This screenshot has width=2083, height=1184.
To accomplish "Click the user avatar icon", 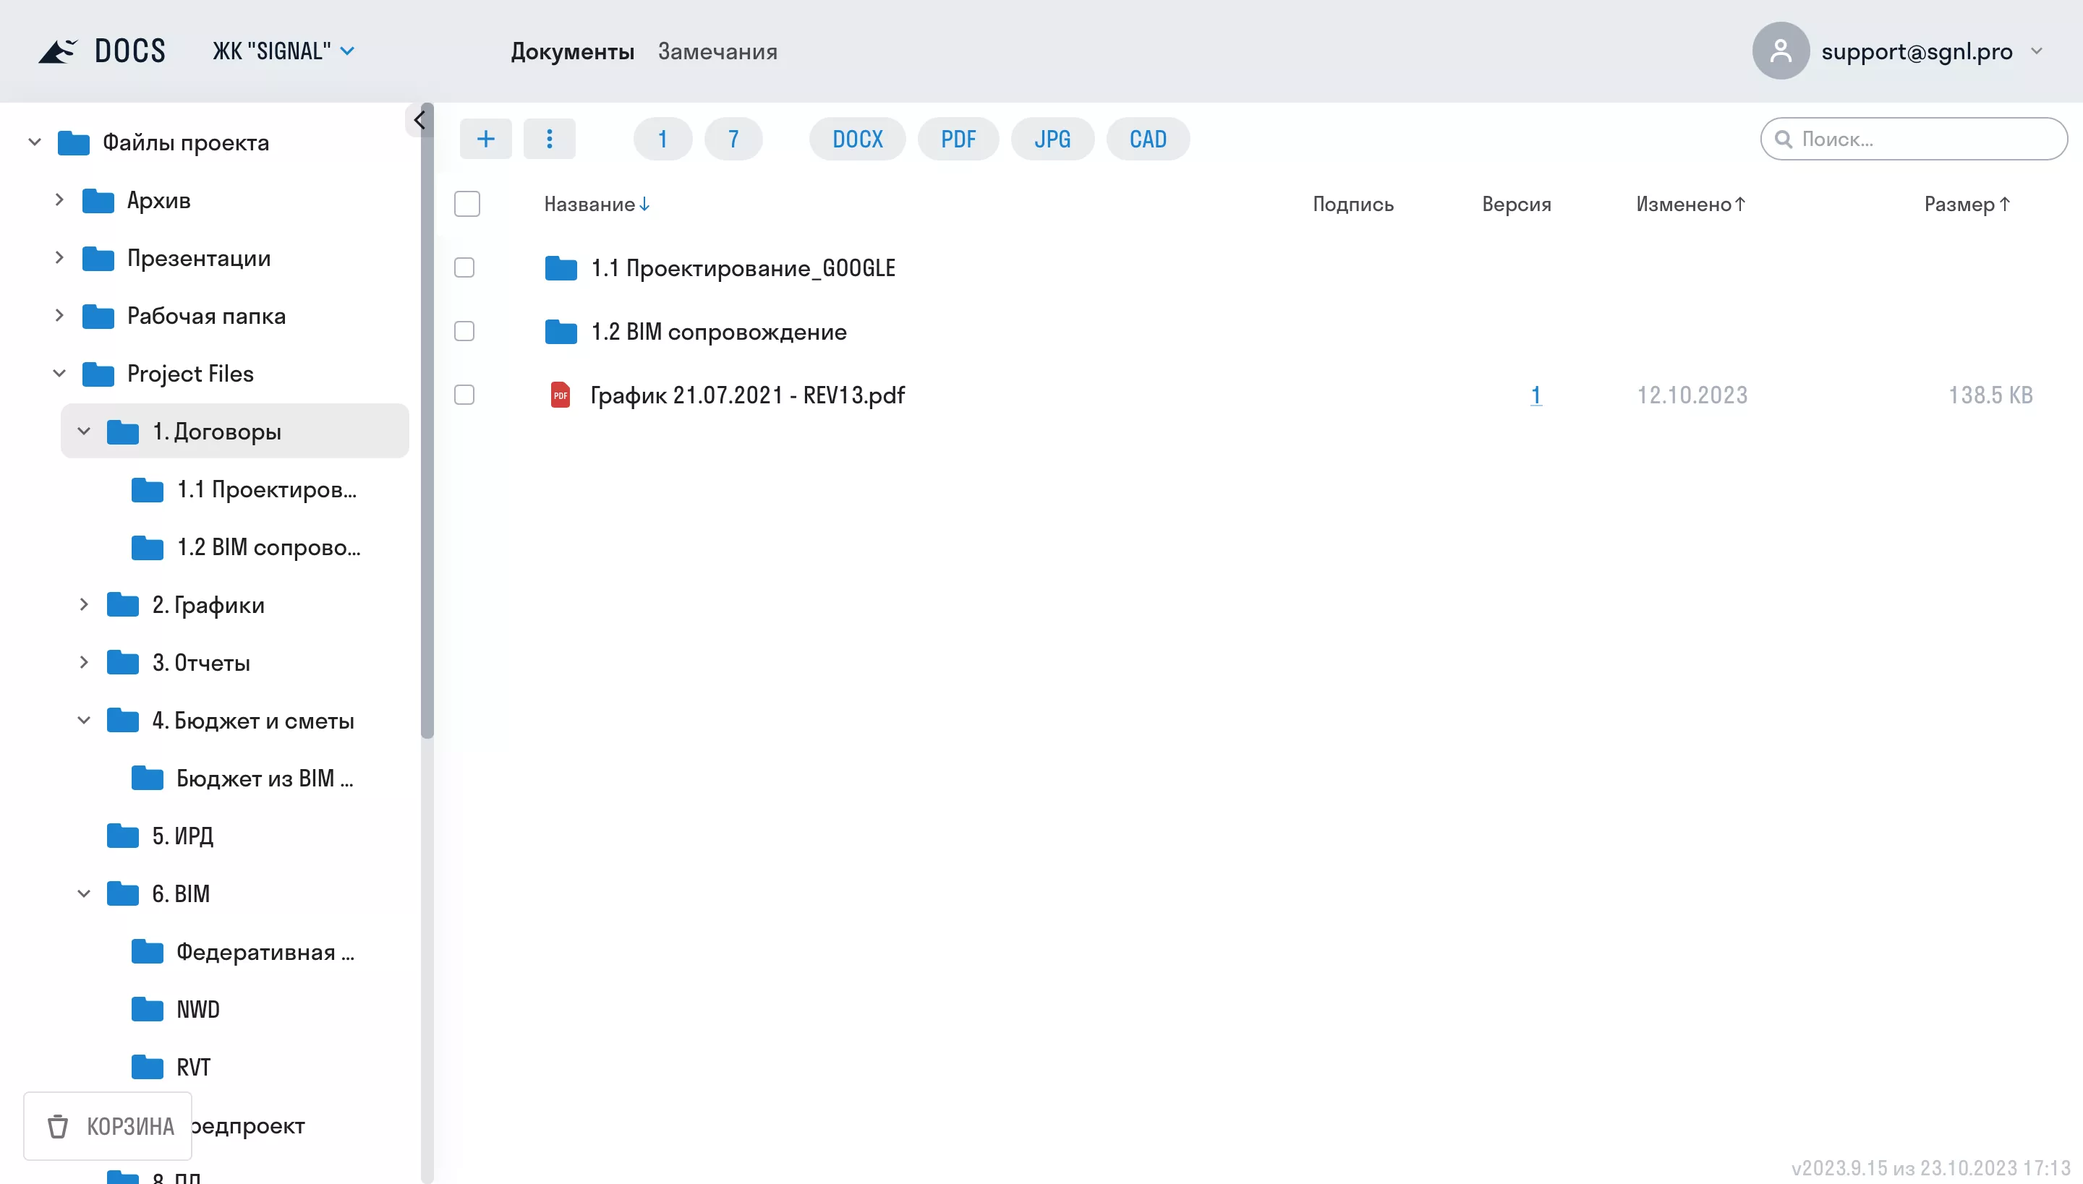I will [x=1781, y=51].
